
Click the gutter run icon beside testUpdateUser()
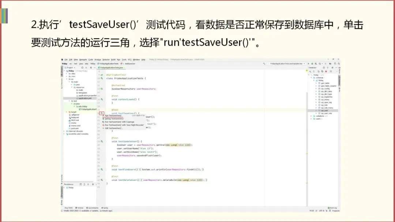(x=102, y=141)
